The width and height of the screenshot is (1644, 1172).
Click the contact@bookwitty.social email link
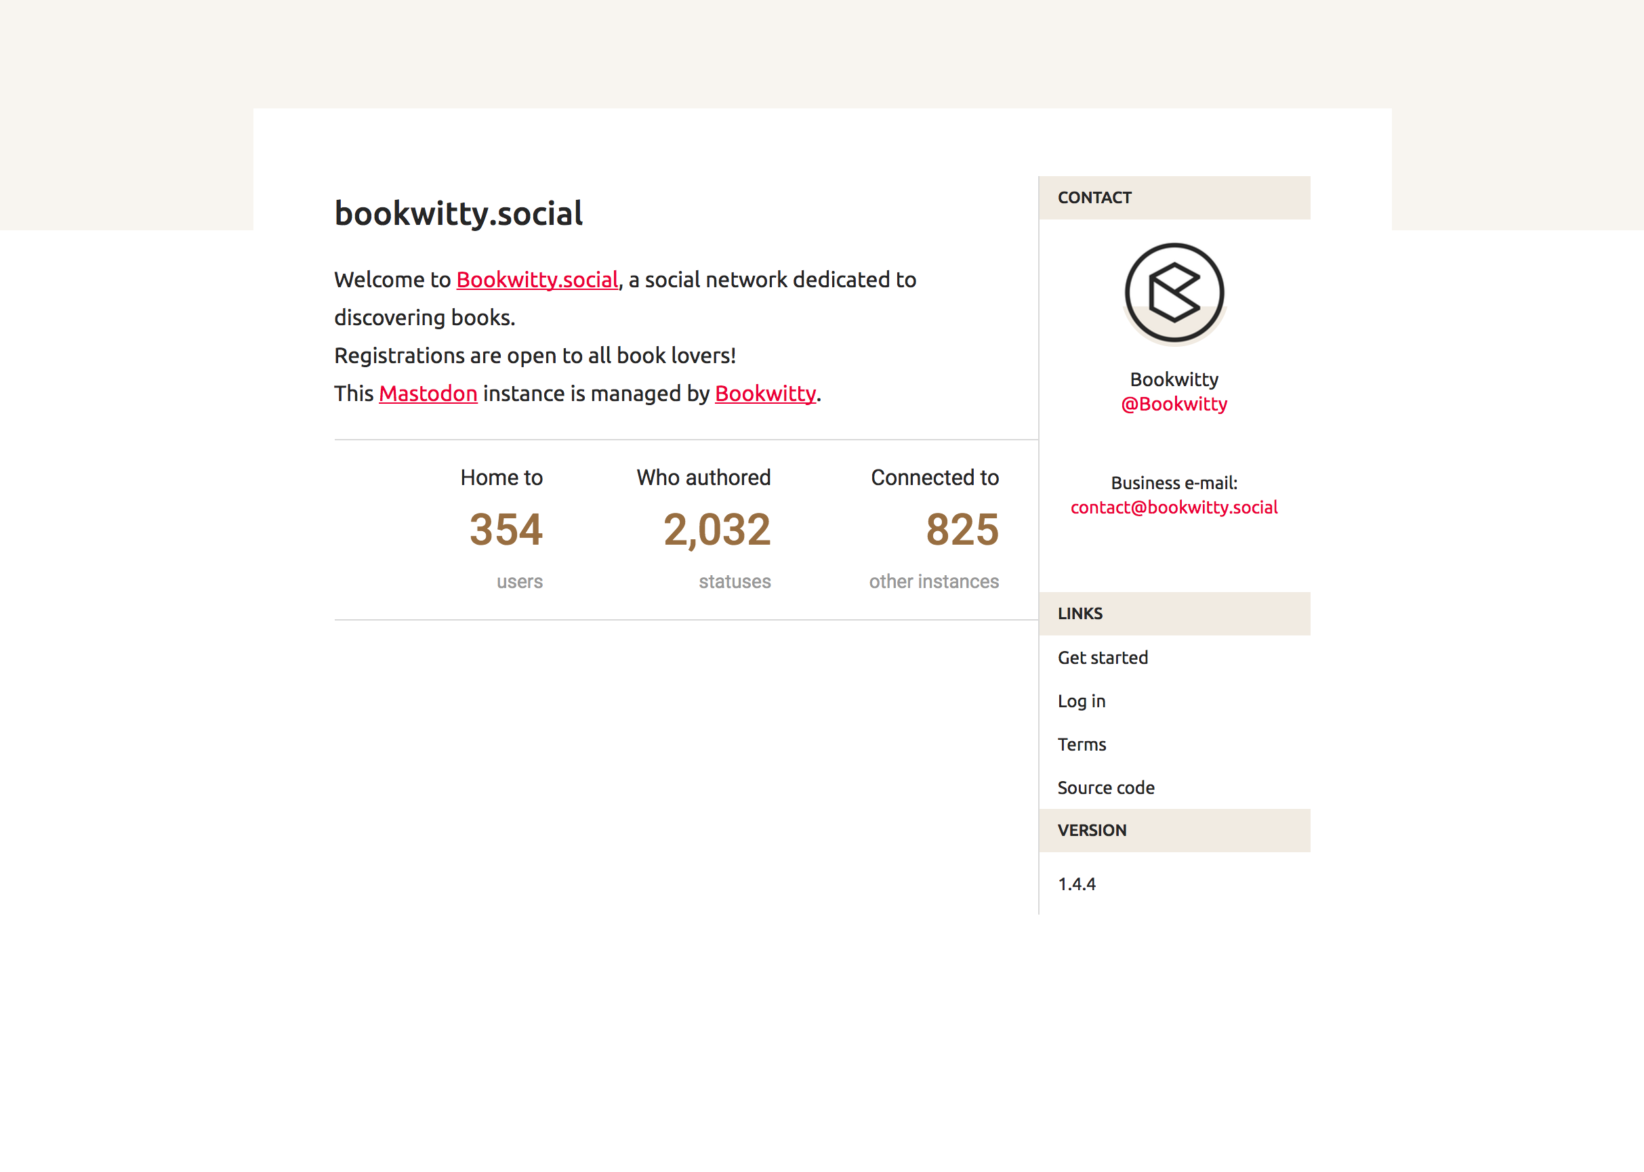[x=1174, y=507]
